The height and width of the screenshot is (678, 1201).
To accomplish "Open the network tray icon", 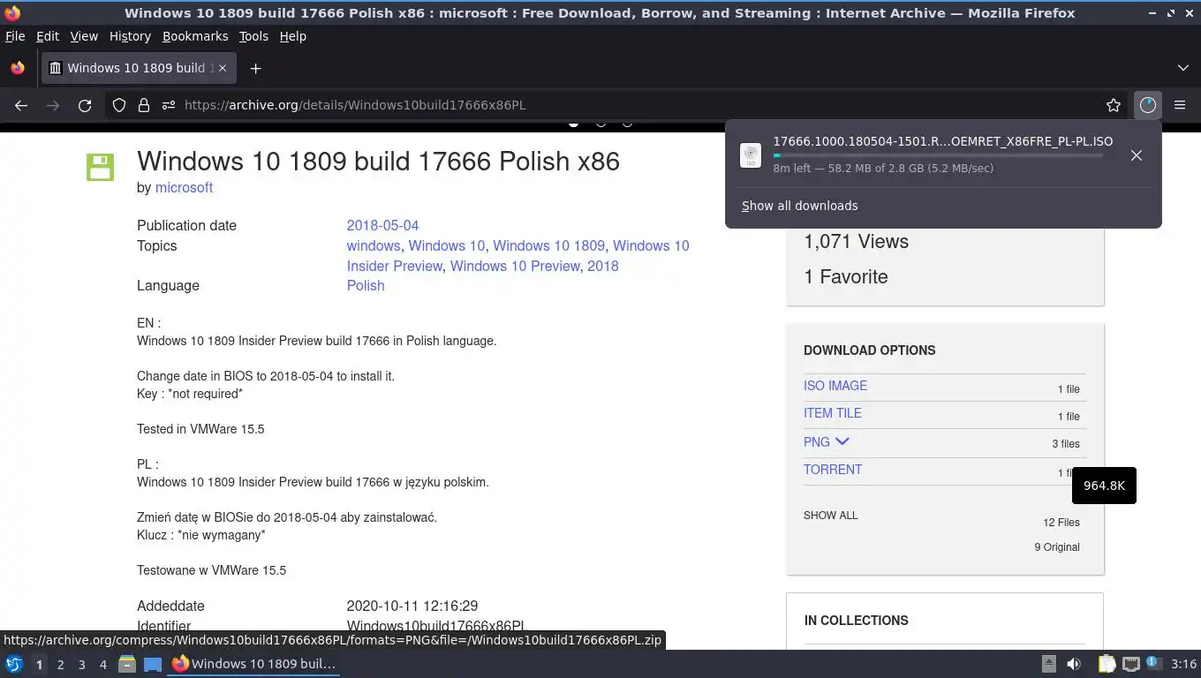I will (x=1131, y=664).
